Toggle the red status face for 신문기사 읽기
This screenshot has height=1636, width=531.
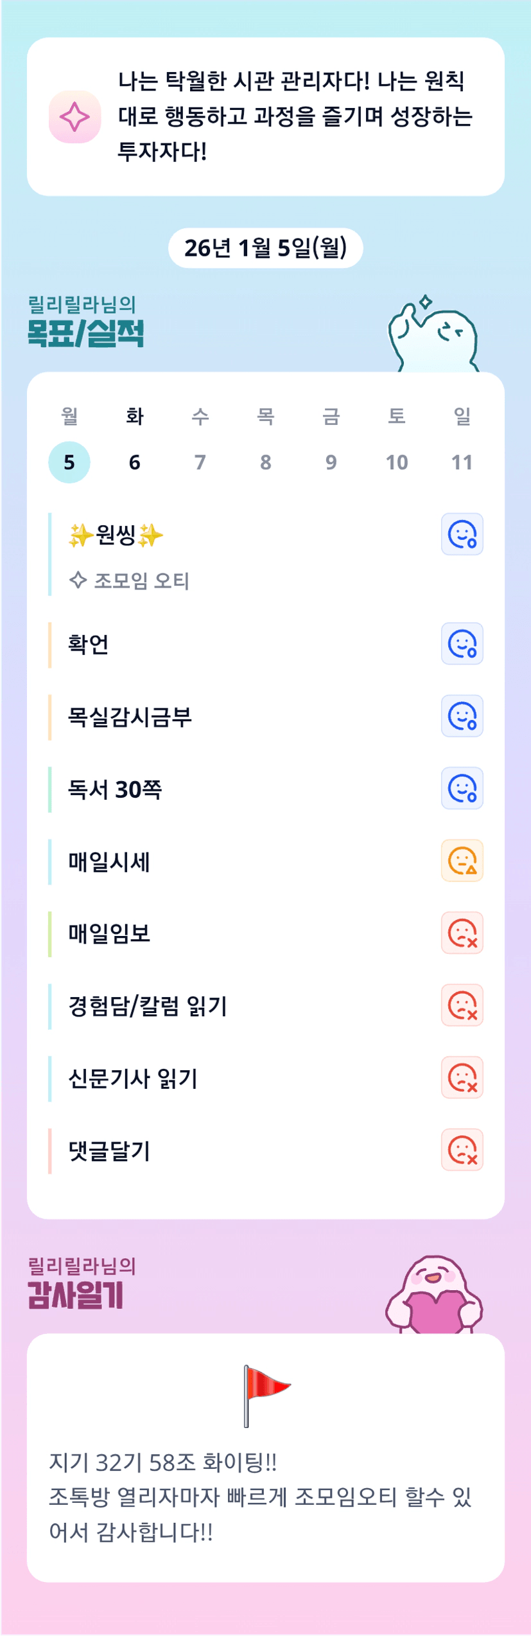(x=462, y=1077)
